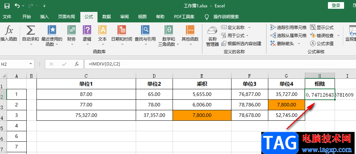Image resolution: width=356 pixels, height=154 pixels.
Task: Click the Name Box showing H2
Action: [x=14, y=64]
